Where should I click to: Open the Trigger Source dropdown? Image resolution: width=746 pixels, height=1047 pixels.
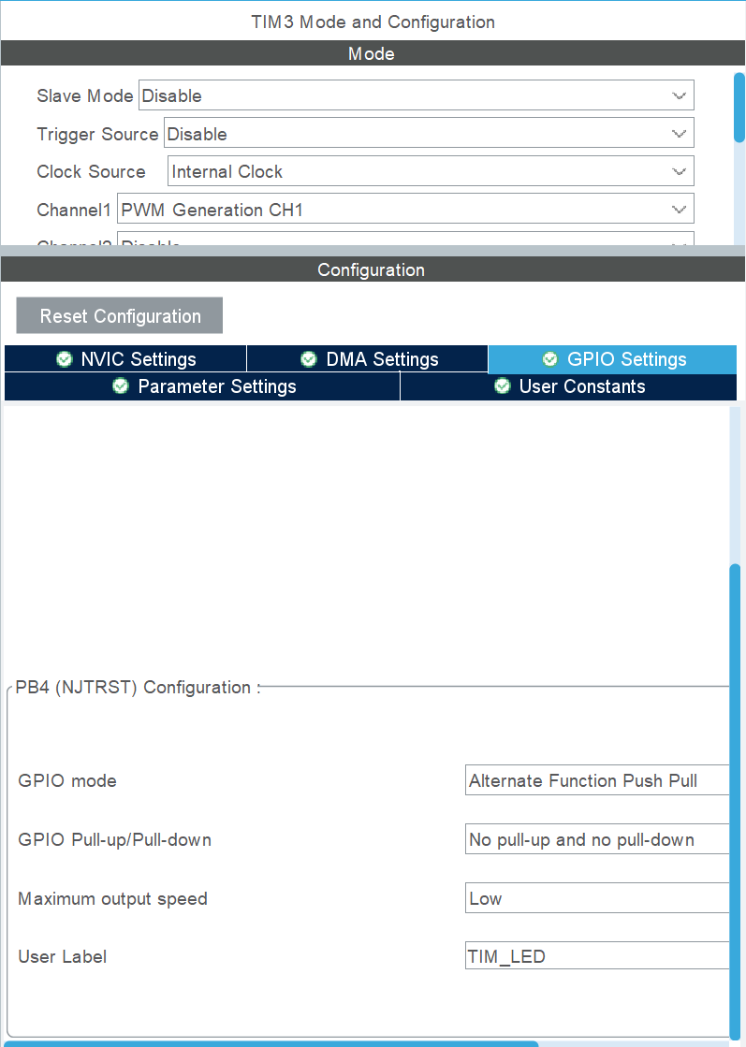[x=429, y=133]
